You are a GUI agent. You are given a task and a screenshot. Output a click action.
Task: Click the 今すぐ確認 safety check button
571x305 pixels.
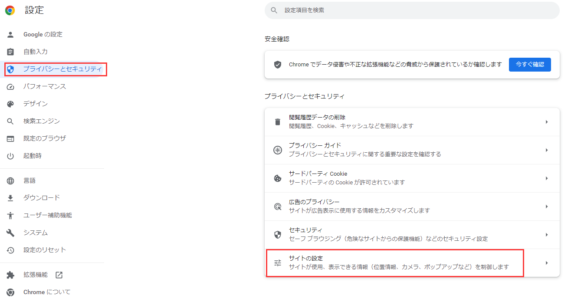click(x=530, y=64)
